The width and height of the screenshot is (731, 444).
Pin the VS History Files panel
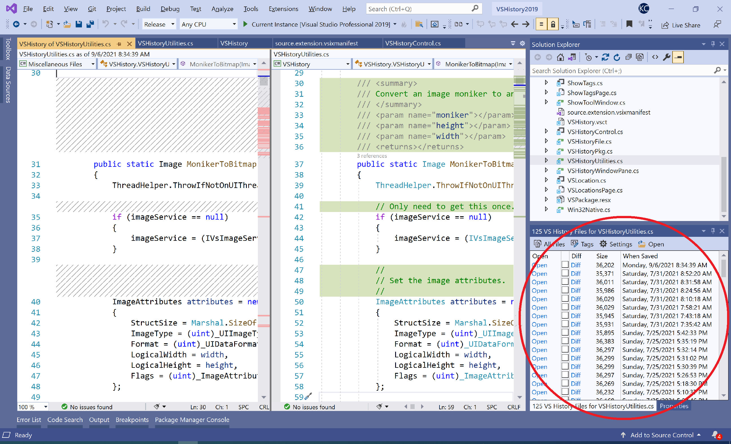click(x=713, y=231)
